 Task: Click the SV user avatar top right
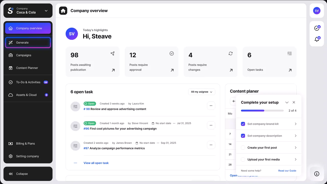(x=317, y=11)
